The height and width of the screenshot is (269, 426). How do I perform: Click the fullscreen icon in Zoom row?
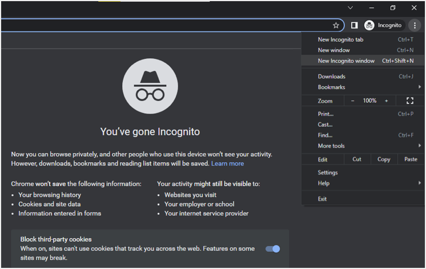point(409,101)
